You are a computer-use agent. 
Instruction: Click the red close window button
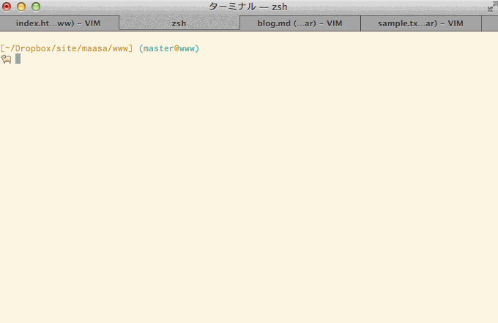click(x=7, y=7)
